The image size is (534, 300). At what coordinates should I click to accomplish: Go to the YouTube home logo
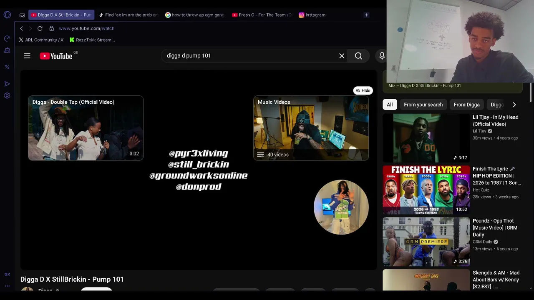point(56,56)
